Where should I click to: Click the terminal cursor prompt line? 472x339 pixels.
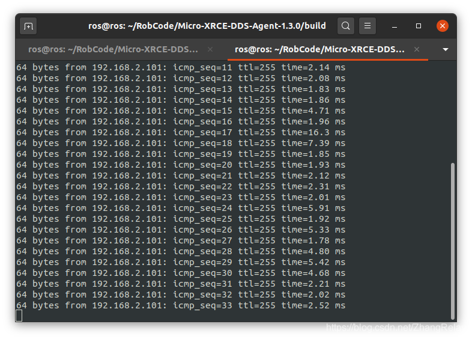pyautogui.click(x=19, y=316)
